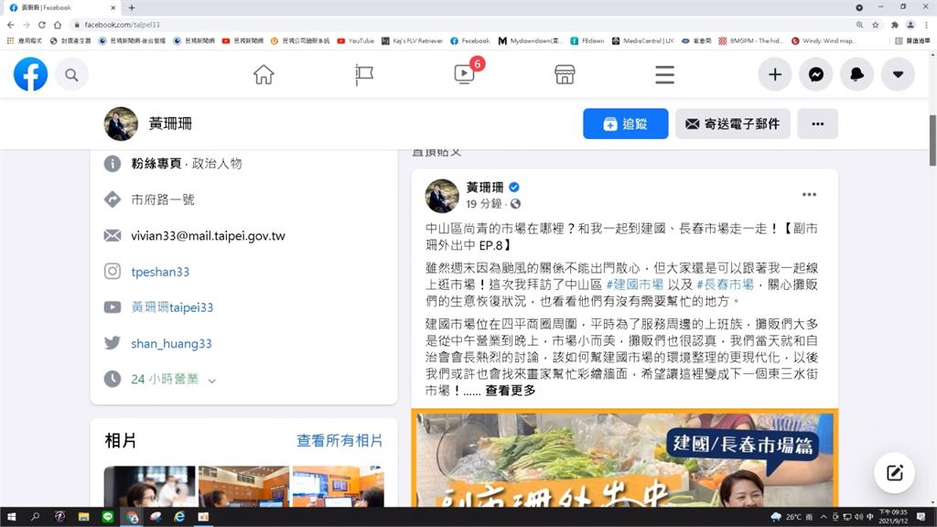
Task: Open the Watch video icon
Action: click(464, 74)
